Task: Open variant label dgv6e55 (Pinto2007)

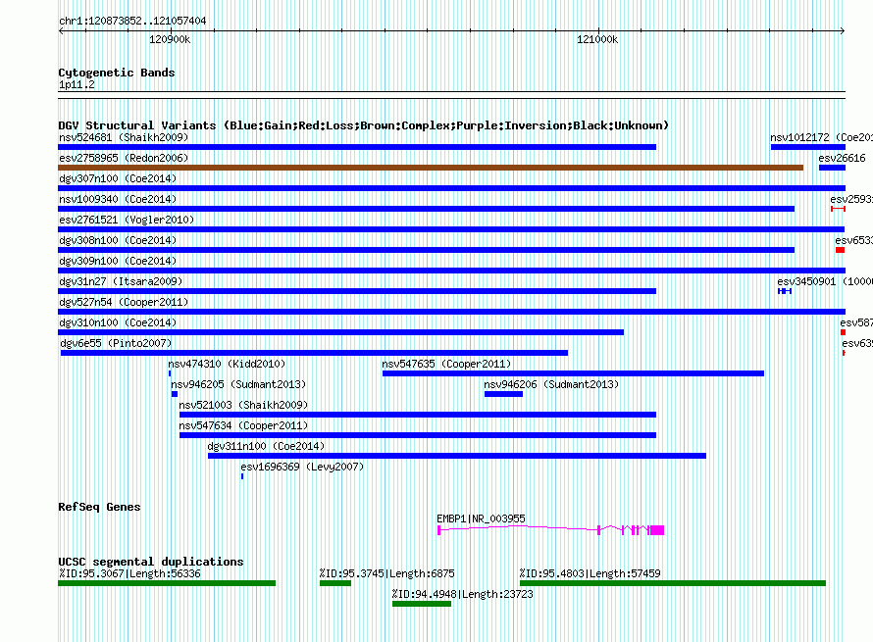Action: tap(116, 343)
